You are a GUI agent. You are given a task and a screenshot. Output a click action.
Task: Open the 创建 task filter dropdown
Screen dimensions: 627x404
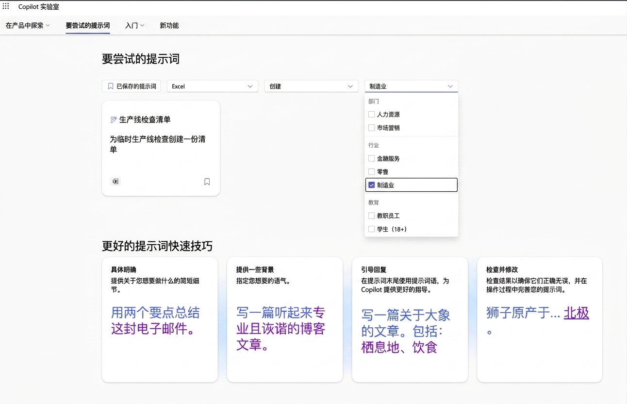[311, 86]
